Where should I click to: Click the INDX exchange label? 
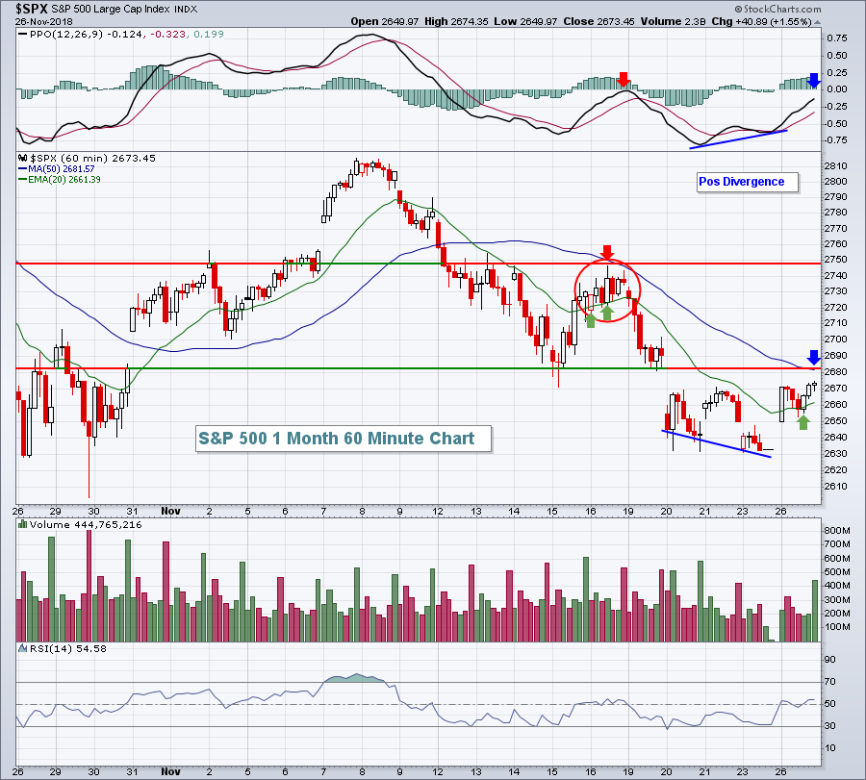(186, 10)
